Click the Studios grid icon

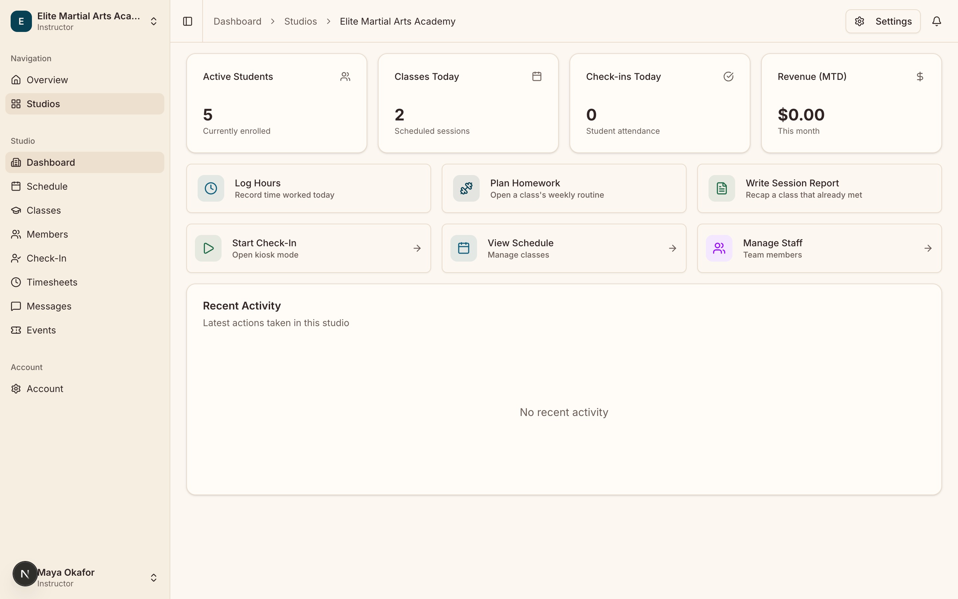[x=16, y=104]
